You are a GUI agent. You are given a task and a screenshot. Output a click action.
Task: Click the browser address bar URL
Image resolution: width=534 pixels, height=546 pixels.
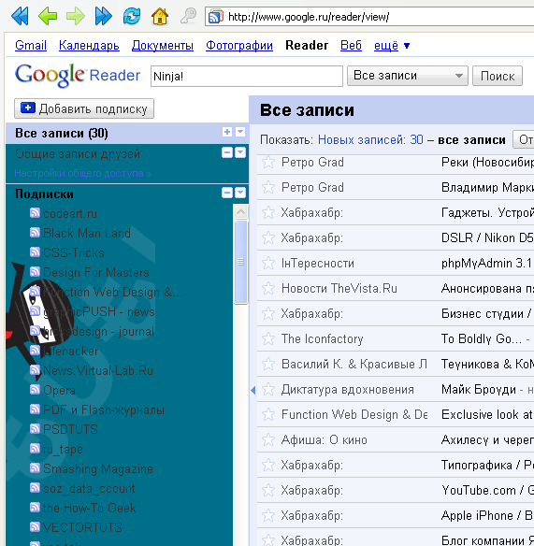(309, 17)
